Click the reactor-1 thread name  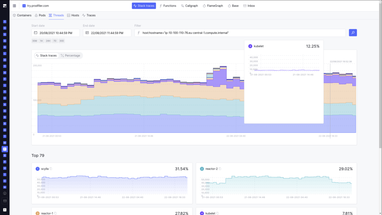[x=47, y=213]
